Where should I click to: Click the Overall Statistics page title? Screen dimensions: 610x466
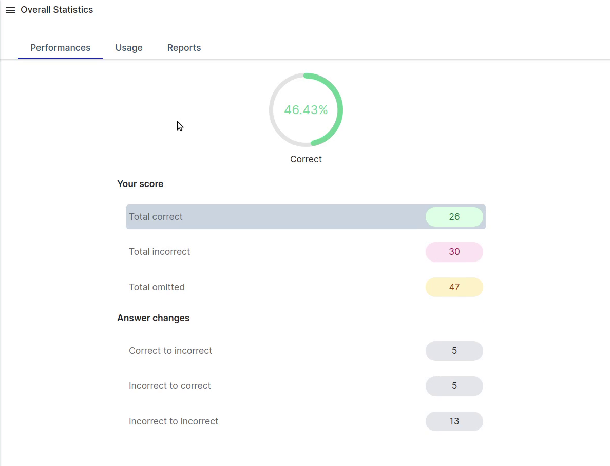(56, 10)
